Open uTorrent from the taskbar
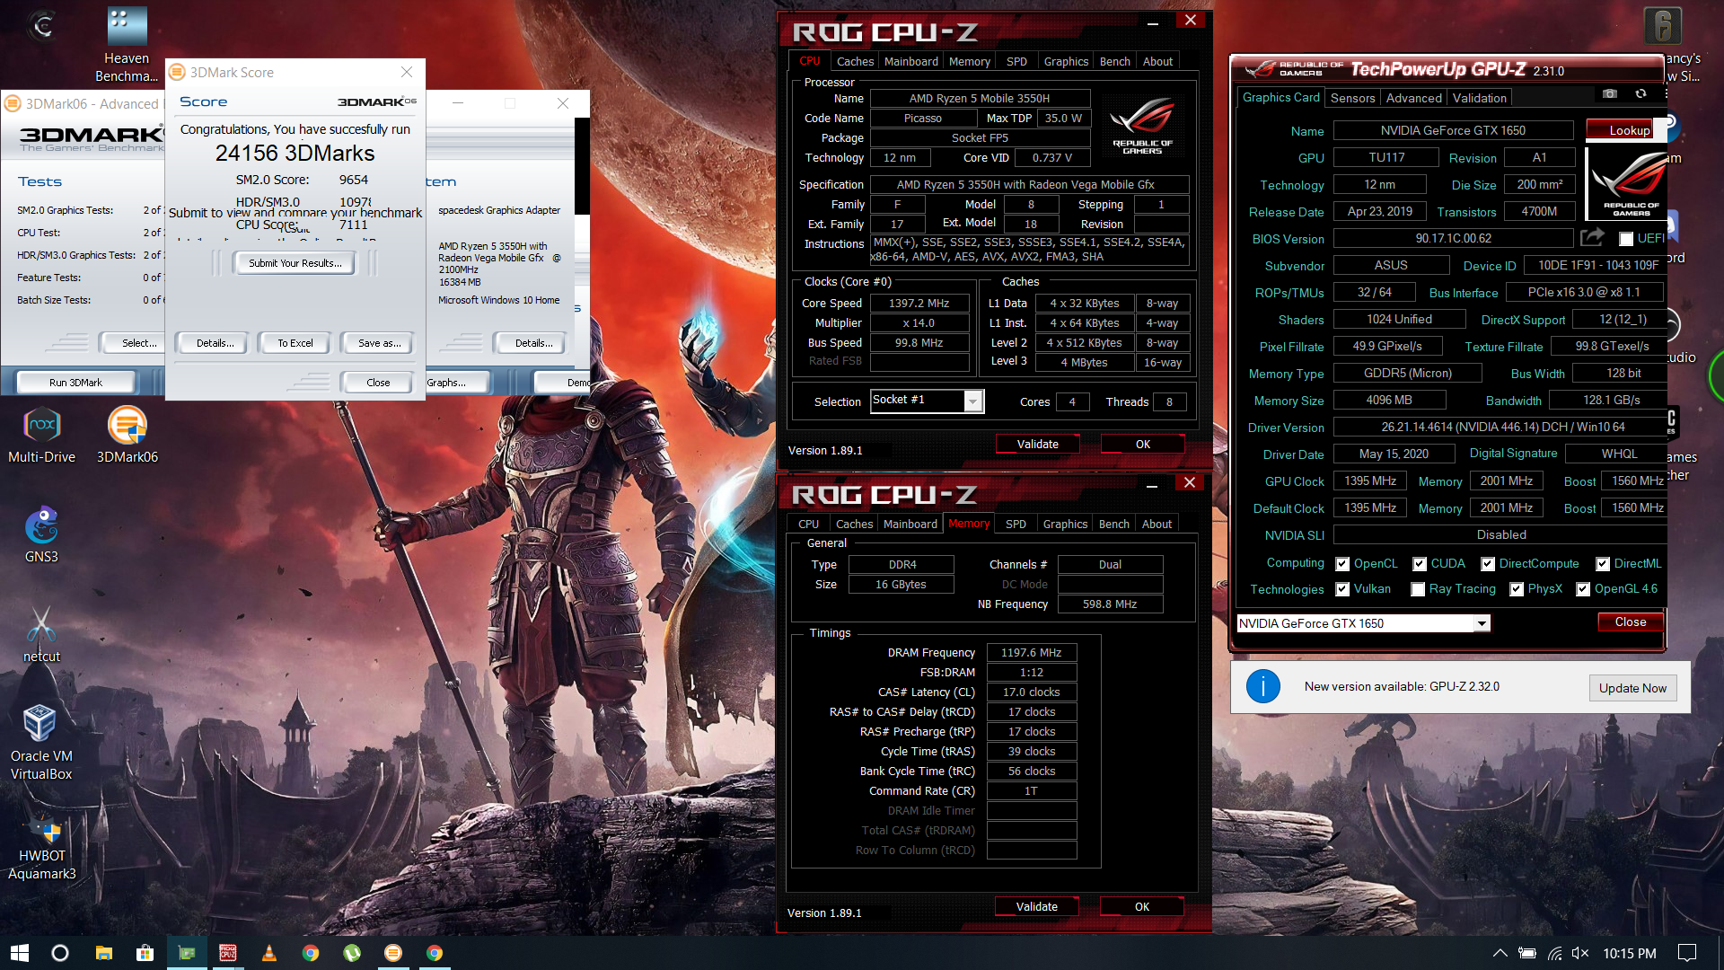Image resolution: width=1724 pixels, height=970 pixels. 352,953
